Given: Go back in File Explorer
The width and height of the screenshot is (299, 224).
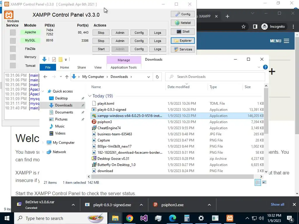Looking at the screenshot, I should pyautogui.click(x=45, y=77).
